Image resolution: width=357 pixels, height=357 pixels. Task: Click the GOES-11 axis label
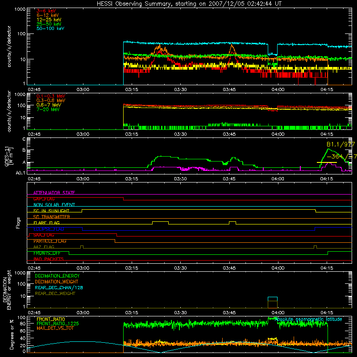pyautogui.click(x=8, y=157)
